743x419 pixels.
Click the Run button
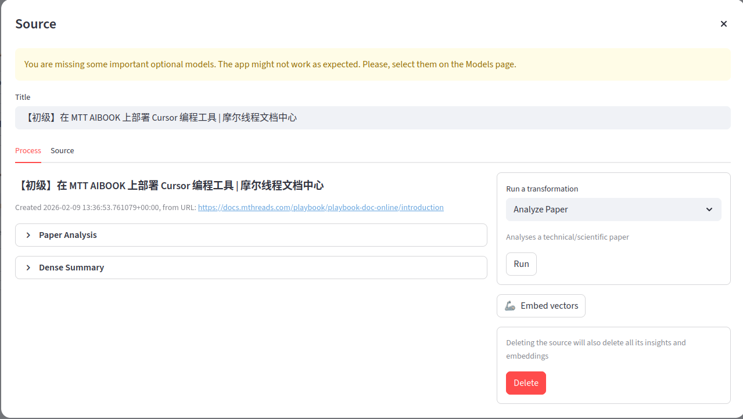[x=521, y=264]
